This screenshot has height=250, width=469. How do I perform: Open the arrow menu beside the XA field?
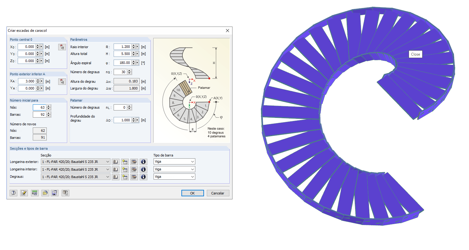point(42,81)
